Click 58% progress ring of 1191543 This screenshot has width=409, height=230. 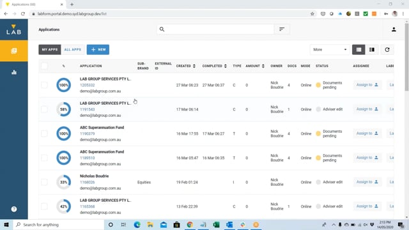[64, 109]
